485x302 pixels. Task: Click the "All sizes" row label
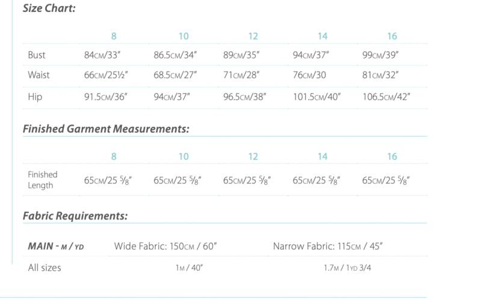pos(45,268)
